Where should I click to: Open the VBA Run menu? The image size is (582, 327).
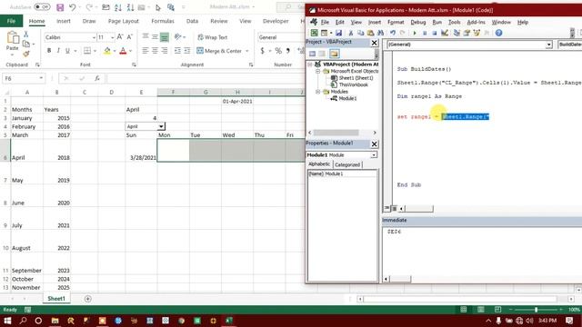(436, 22)
